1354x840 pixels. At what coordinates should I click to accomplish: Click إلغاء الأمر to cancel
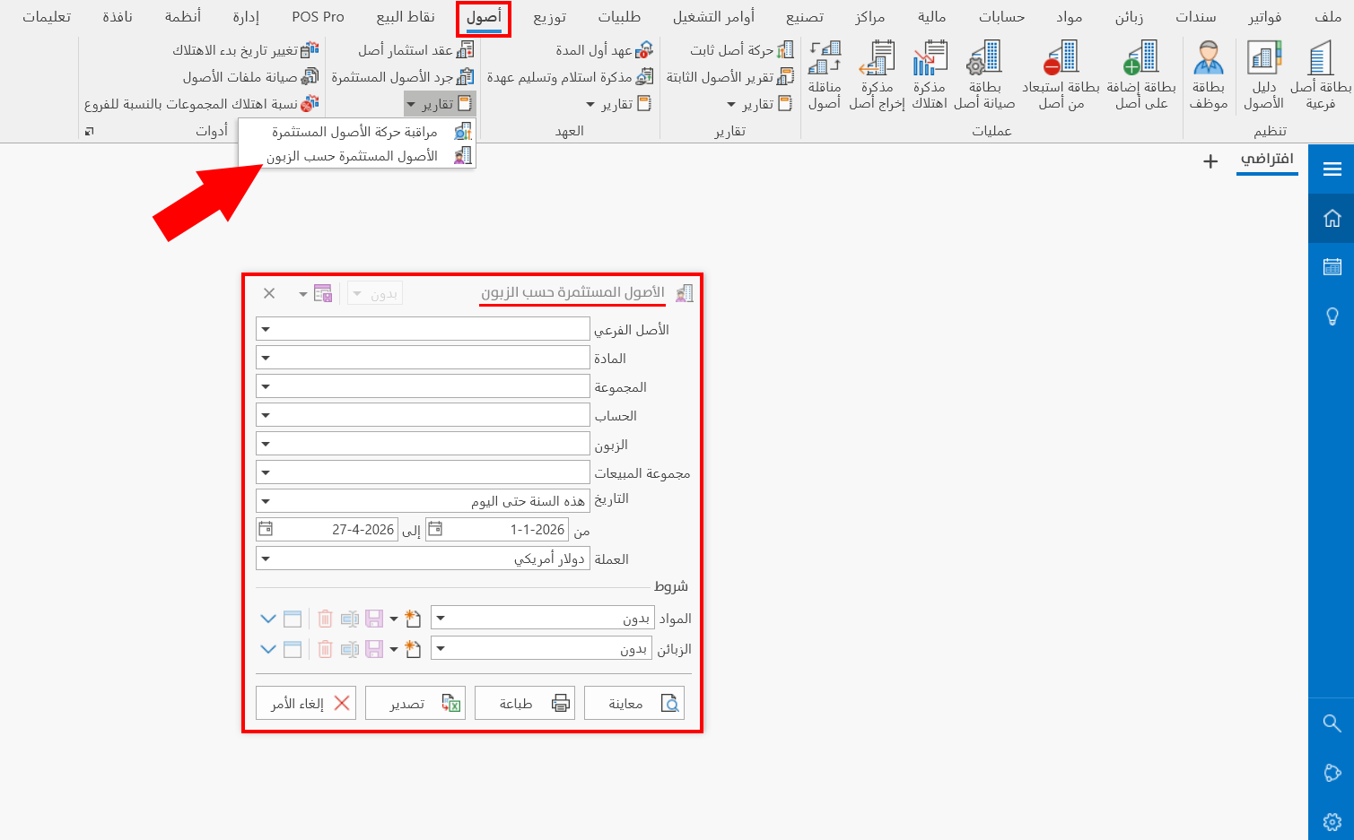(x=306, y=703)
